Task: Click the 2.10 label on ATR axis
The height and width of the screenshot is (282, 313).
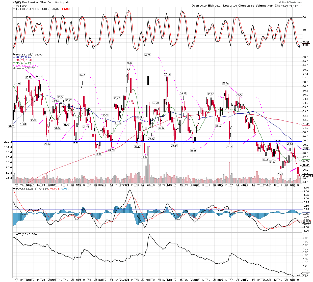Action: pyautogui.click(x=305, y=235)
